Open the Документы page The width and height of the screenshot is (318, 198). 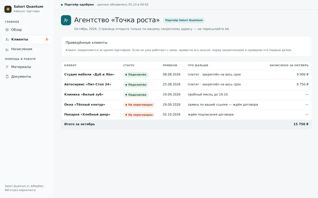click(x=27, y=77)
